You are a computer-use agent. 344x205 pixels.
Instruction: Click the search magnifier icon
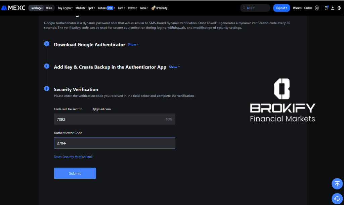[x=244, y=8]
